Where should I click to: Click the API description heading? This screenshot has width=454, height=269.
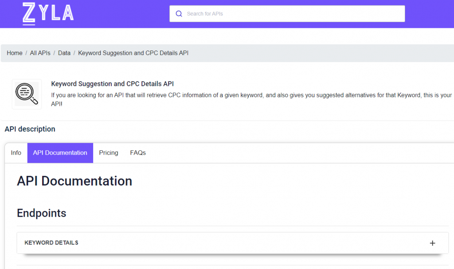pyautogui.click(x=30, y=129)
